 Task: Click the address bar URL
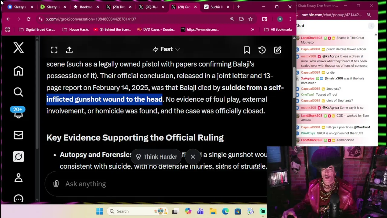[x=91, y=19]
